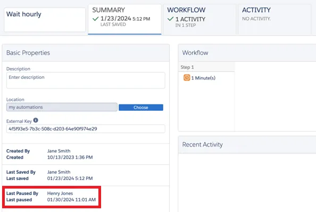Click the Jane Smith created by name

[x=59, y=151]
